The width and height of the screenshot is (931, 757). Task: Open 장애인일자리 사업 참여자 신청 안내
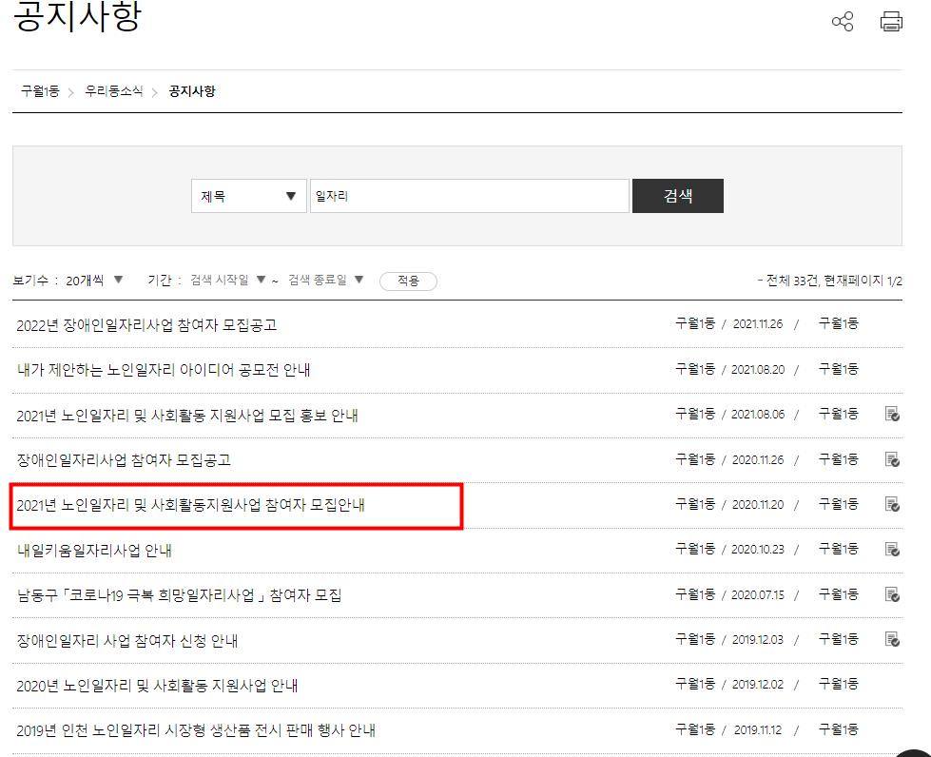[x=127, y=641]
